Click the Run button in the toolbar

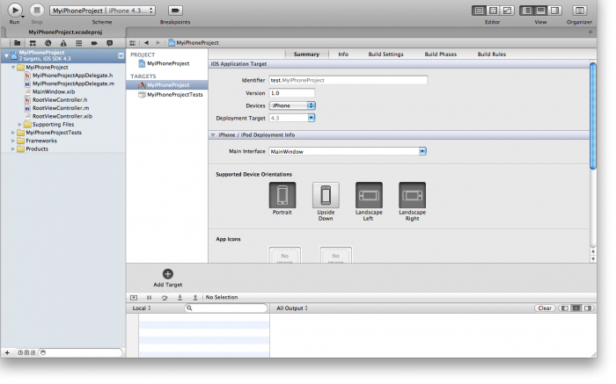point(15,10)
